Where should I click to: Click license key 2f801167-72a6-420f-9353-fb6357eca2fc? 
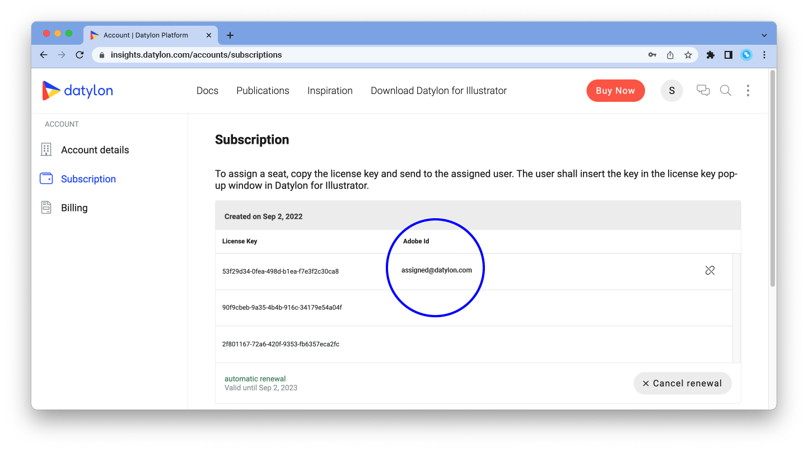click(281, 344)
